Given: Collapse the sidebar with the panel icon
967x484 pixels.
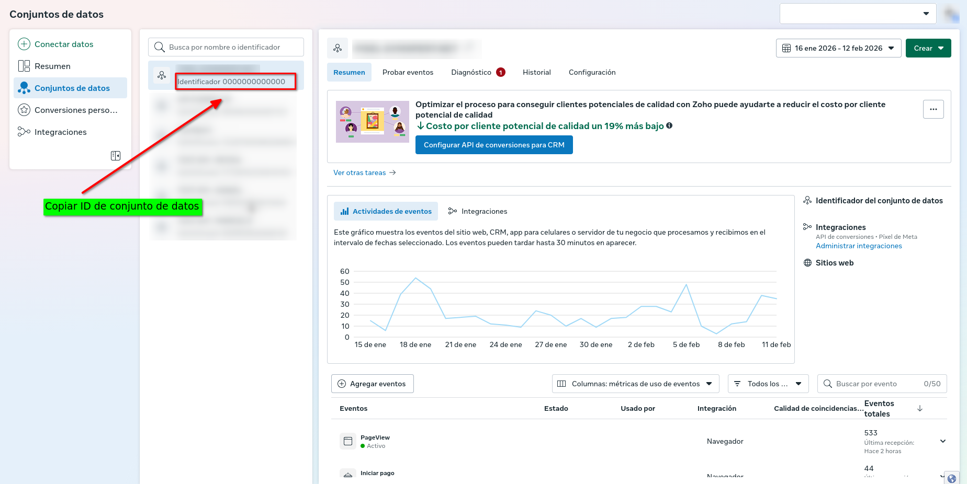Looking at the screenshot, I should [116, 156].
